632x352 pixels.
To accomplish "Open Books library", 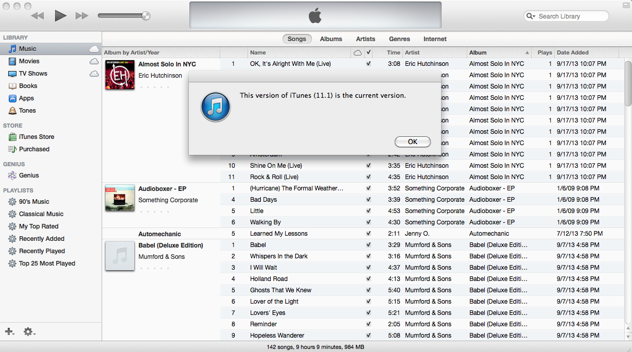I will coord(28,86).
